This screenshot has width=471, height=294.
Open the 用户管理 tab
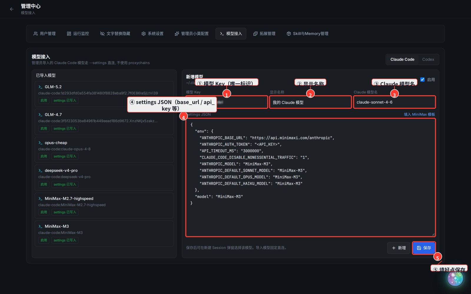point(44,34)
